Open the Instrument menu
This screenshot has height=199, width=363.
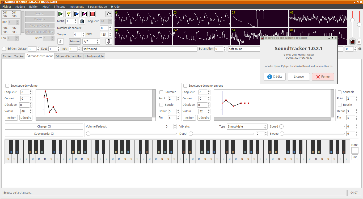[x=77, y=7]
